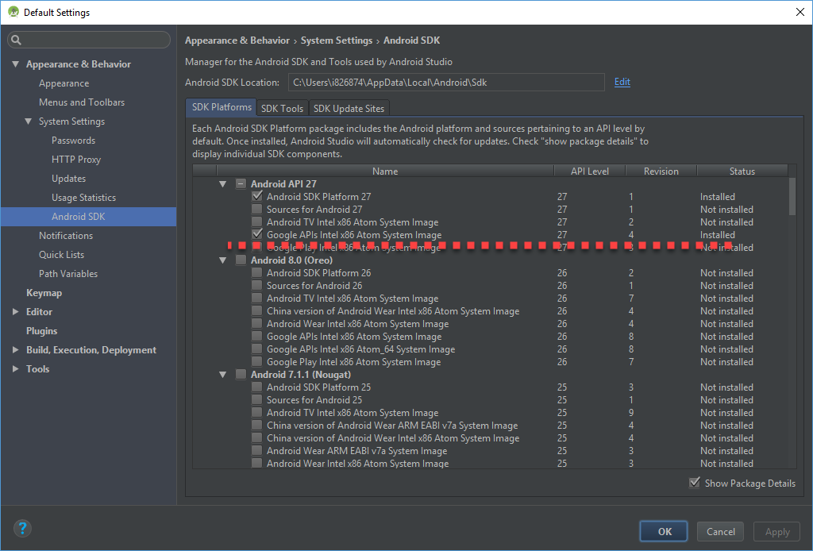
Task: Check Sources for Android 27
Action: (256, 209)
